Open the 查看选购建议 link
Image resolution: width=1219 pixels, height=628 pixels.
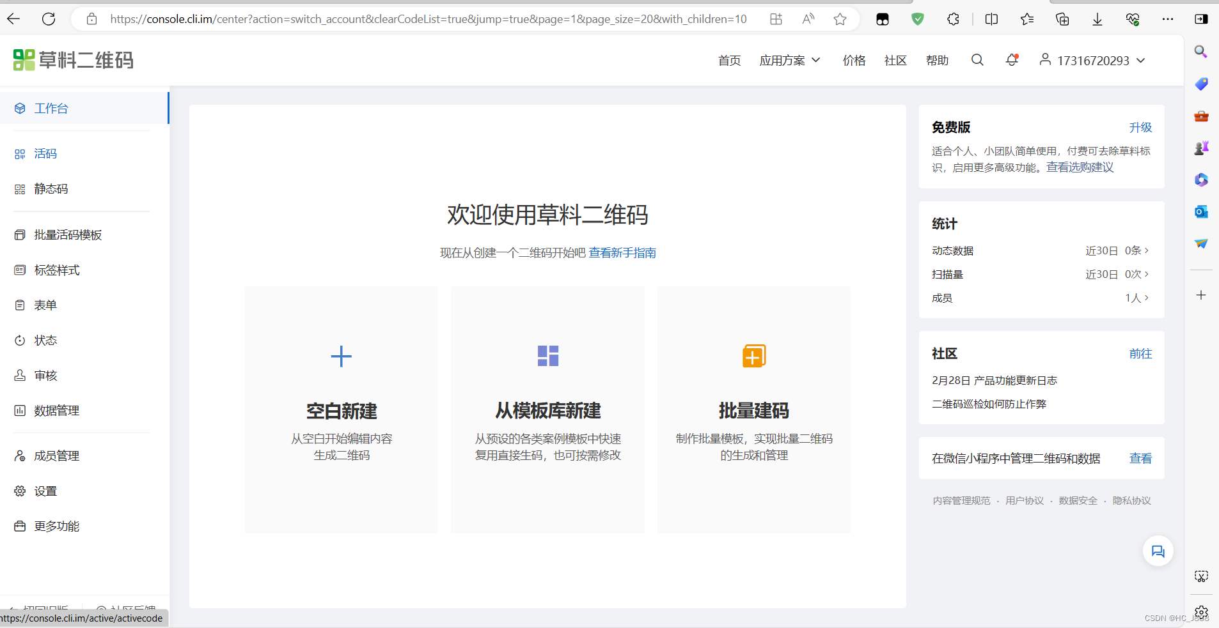1080,167
